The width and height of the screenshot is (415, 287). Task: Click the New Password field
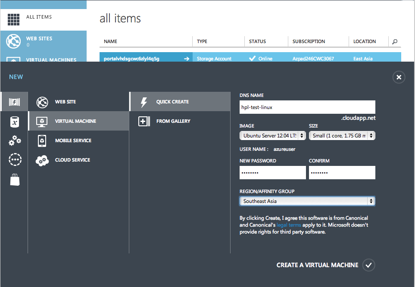point(273,173)
